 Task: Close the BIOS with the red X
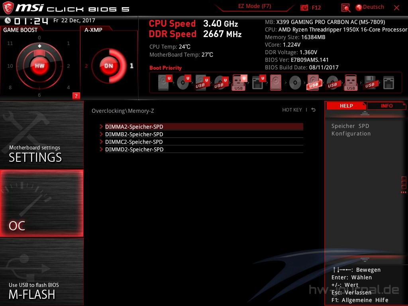pyautogui.click(x=396, y=8)
